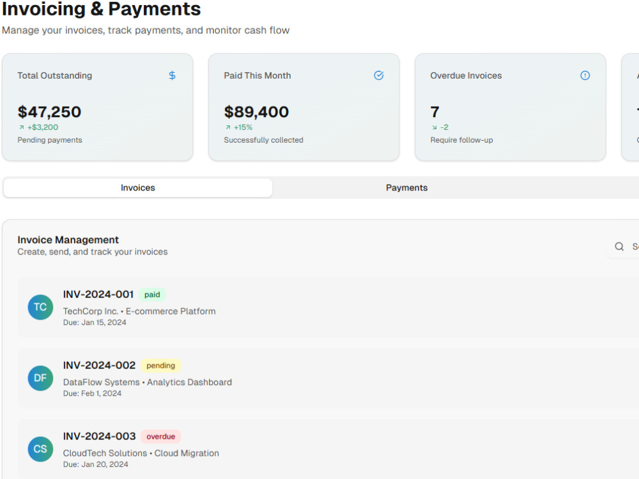
Task: Open invoice INV-2024-002
Action: [x=99, y=365]
